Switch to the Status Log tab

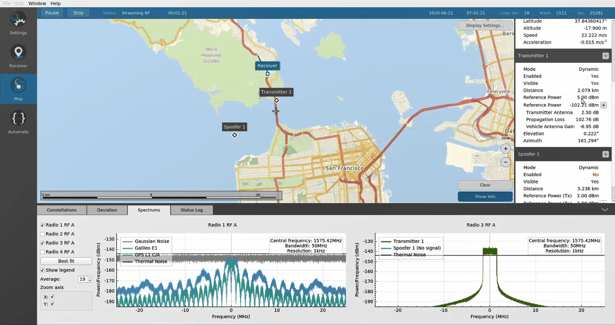(192, 210)
